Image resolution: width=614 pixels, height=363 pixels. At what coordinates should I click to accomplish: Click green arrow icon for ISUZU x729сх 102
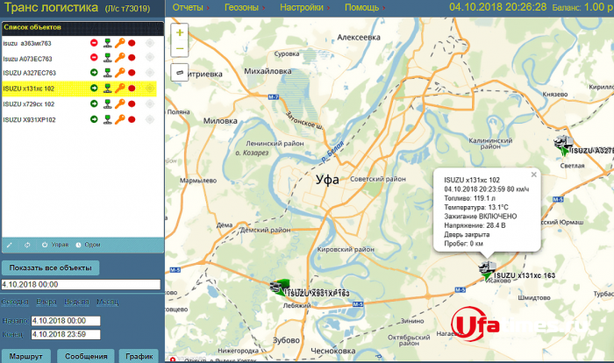[94, 103]
